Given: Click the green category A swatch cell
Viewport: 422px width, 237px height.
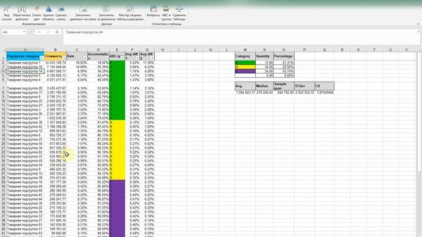Looking at the screenshot, I should coord(245,63).
